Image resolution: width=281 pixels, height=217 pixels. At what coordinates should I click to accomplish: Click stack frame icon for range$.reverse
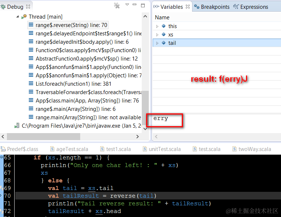pos(31,25)
